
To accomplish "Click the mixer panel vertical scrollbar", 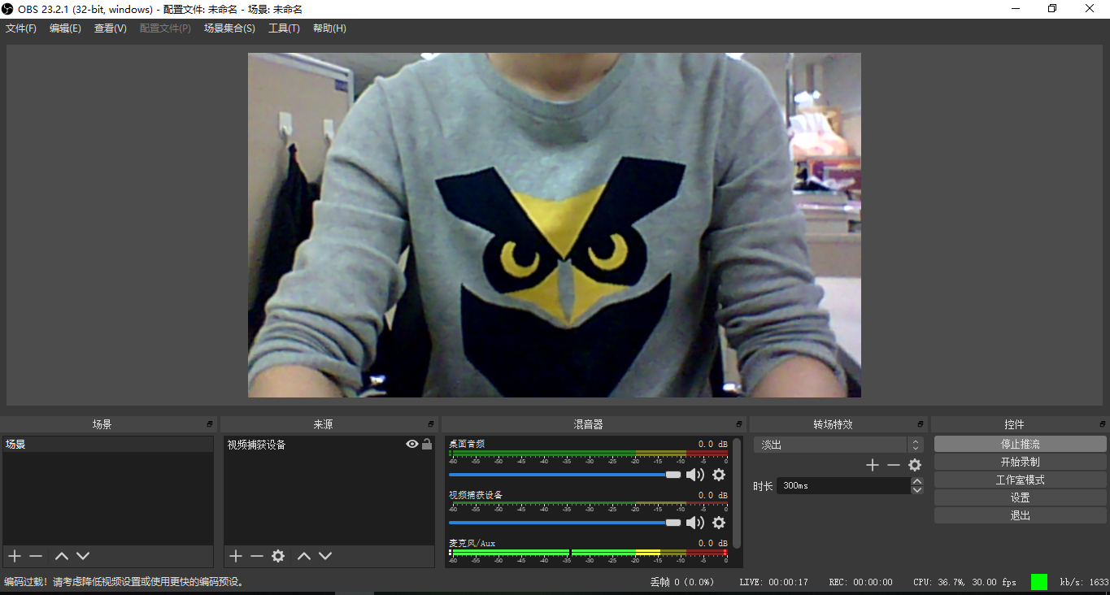I will [737, 493].
